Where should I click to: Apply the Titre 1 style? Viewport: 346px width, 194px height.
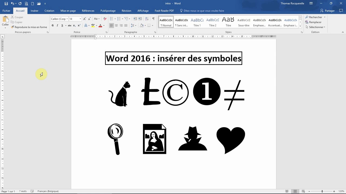[197, 22]
